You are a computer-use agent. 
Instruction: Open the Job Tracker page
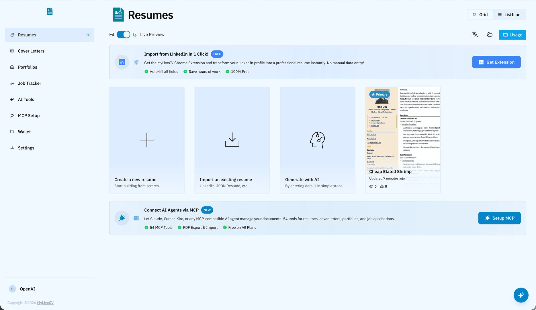pos(50,83)
